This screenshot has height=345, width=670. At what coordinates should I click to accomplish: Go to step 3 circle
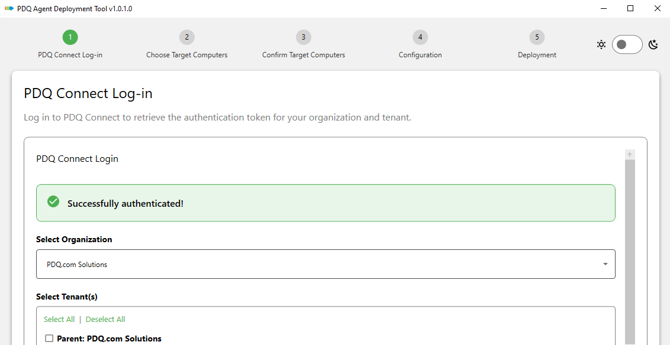click(304, 37)
